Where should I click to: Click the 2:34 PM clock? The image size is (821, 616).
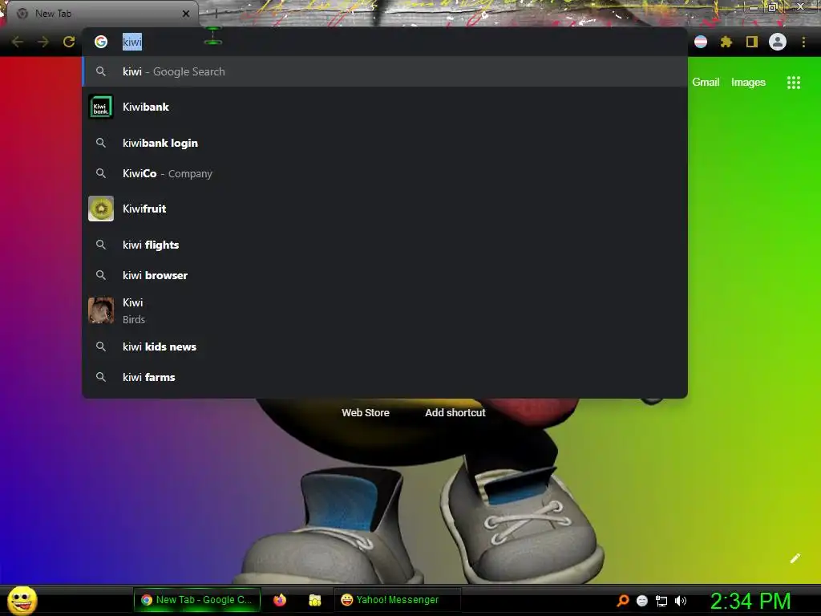(750, 601)
